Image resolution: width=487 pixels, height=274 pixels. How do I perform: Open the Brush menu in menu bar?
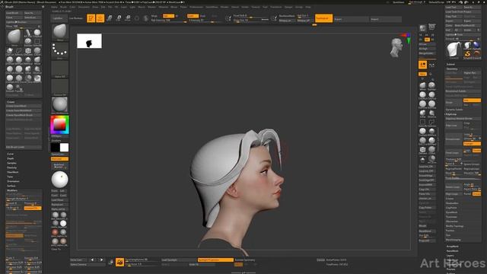63,7
